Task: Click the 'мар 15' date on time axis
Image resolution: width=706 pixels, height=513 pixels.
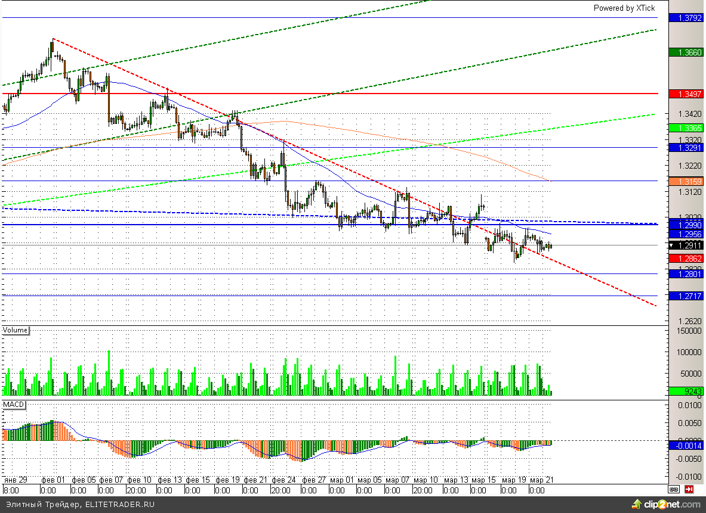Action: tap(483, 480)
